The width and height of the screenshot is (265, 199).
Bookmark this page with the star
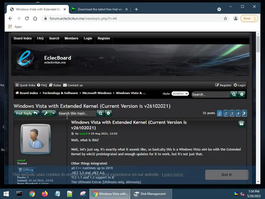[x=225, y=18]
